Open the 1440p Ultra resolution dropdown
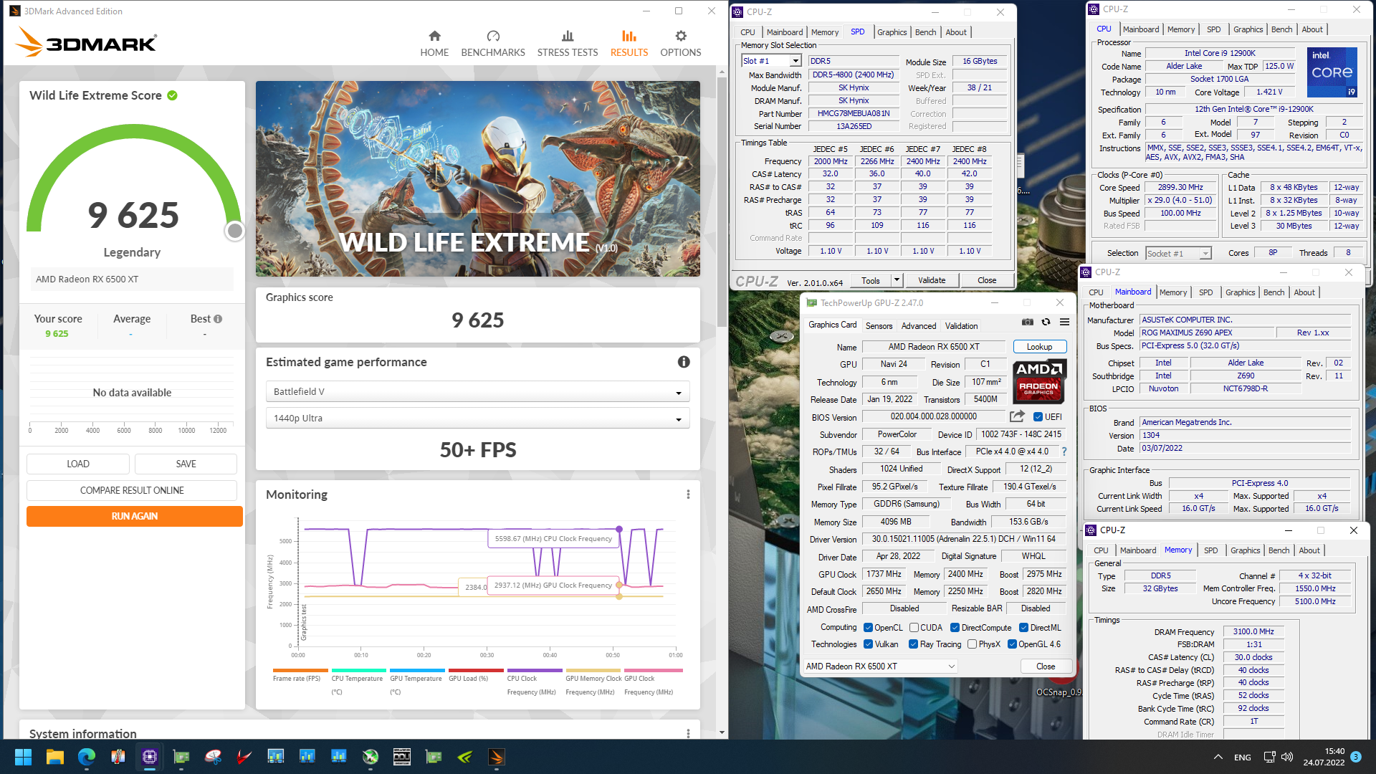This screenshot has height=774, width=1376. (477, 418)
